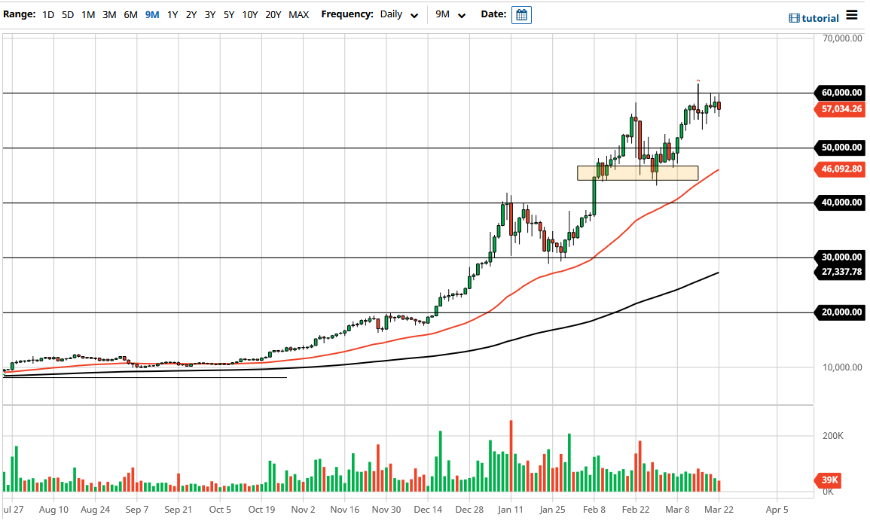
Task: Click the 39K volume label
Action: click(x=828, y=479)
